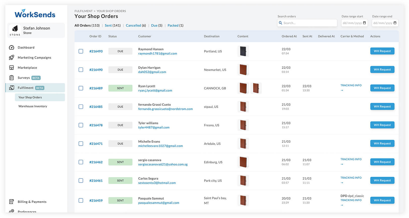Switch to the Sent (141) tab
Viewport: 409px width, 218px height.
113,25
